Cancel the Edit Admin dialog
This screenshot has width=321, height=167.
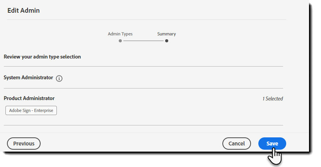pos(236,144)
